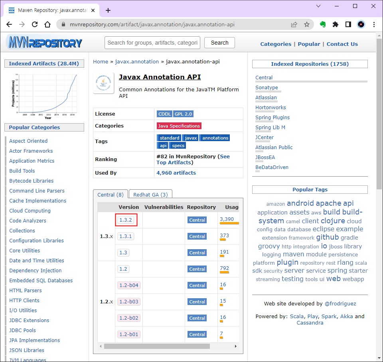The height and width of the screenshot is (362, 383).
Task: Bookmark this page with the star icon
Action: click(307, 24)
